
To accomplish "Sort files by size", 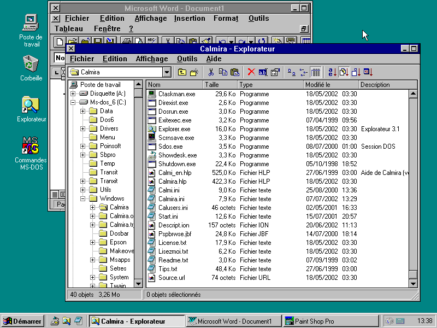I will tap(356, 72).
